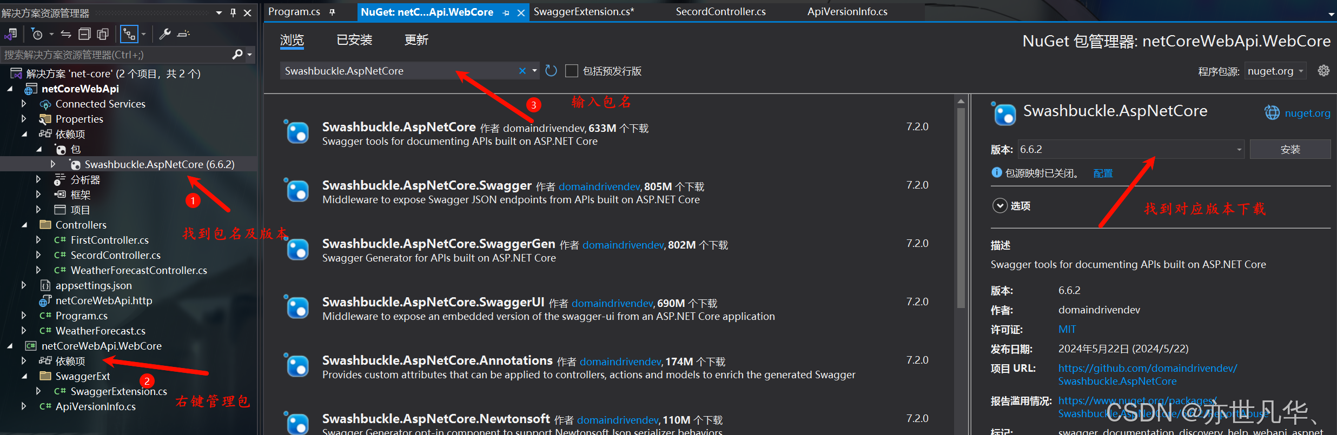This screenshot has height=435, width=1337.
Task: Open the MIT license link
Action: pos(1067,329)
